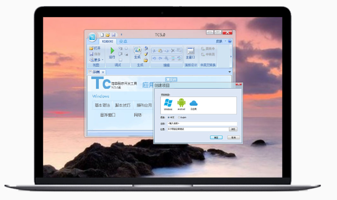
Task: Click the 取消 cancel button
Action: 234,138
